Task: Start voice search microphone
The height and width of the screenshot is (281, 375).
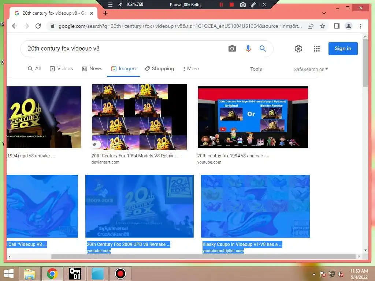Action: tap(248, 49)
